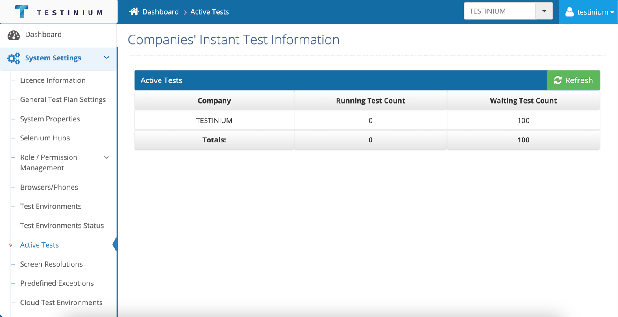Click the Testinium logo

point(59,12)
